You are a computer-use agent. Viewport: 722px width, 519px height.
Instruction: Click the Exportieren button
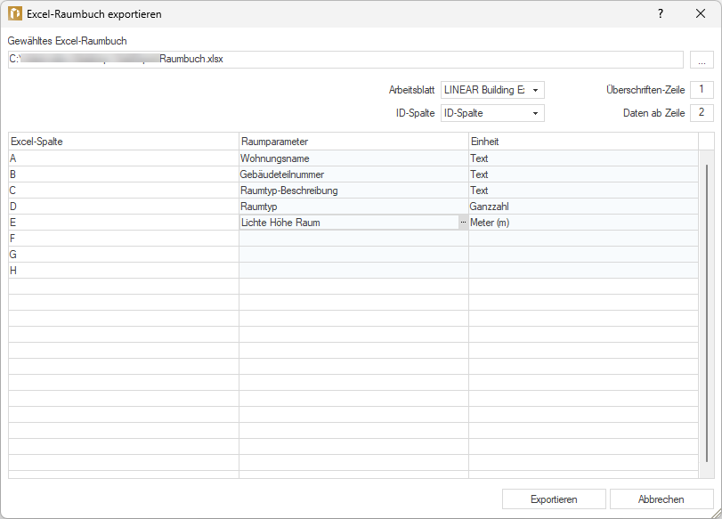(x=554, y=499)
